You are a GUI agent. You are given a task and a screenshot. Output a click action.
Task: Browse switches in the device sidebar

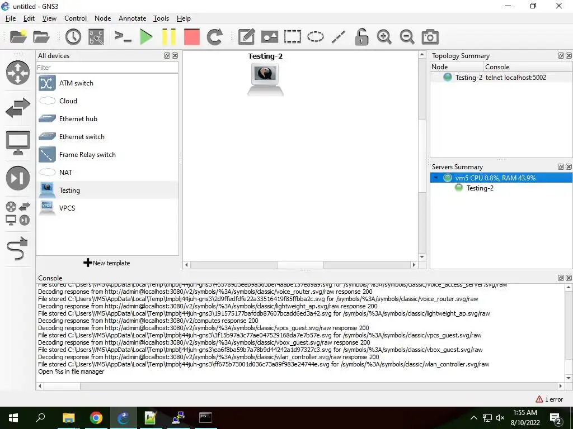(17, 108)
